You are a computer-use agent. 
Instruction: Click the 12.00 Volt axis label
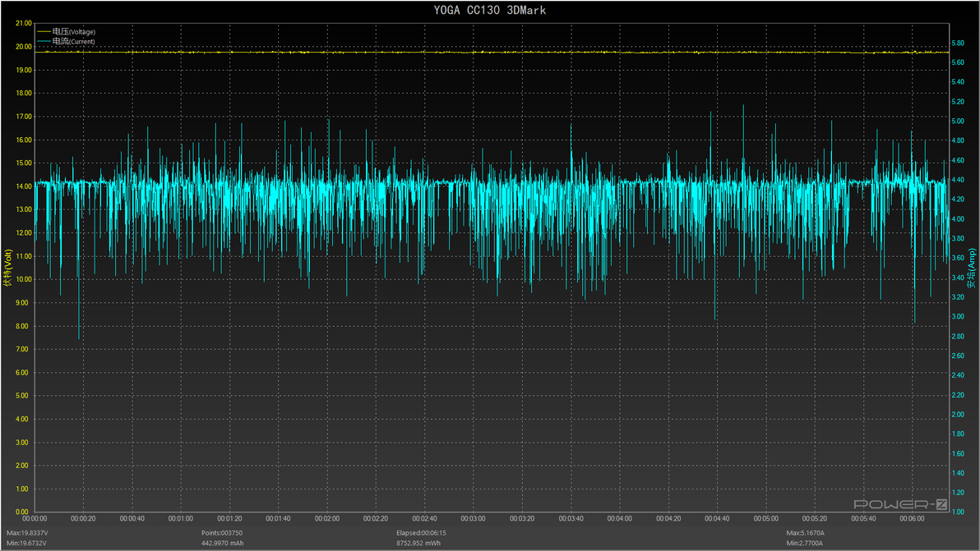pyautogui.click(x=24, y=232)
